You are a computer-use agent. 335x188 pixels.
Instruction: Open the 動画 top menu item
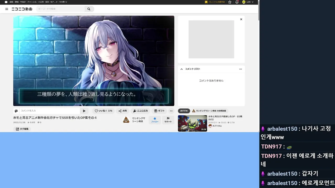point(12,2)
